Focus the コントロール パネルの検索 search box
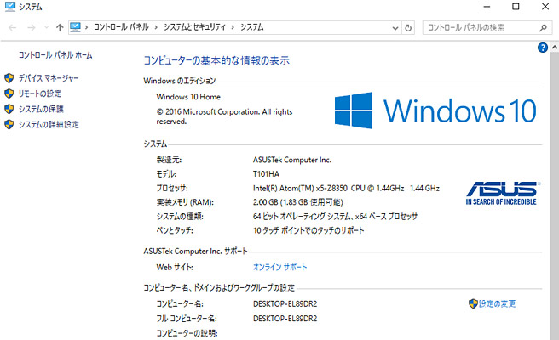The image size is (559, 340). tap(487, 27)
